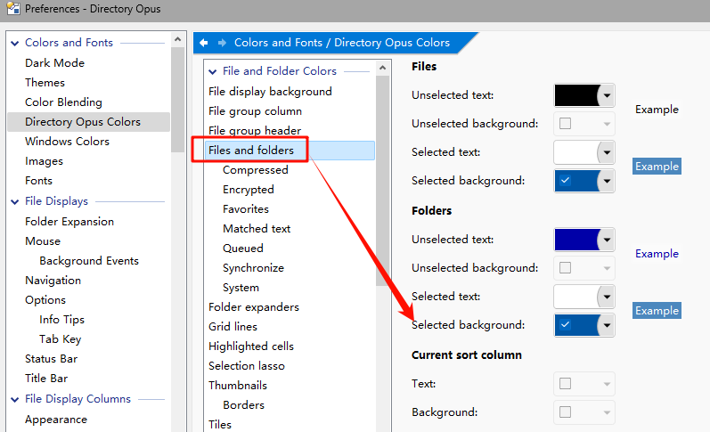The image size is (710, 432).
Task: Select Thumbnails color item
Action: [x=238, y=386]
